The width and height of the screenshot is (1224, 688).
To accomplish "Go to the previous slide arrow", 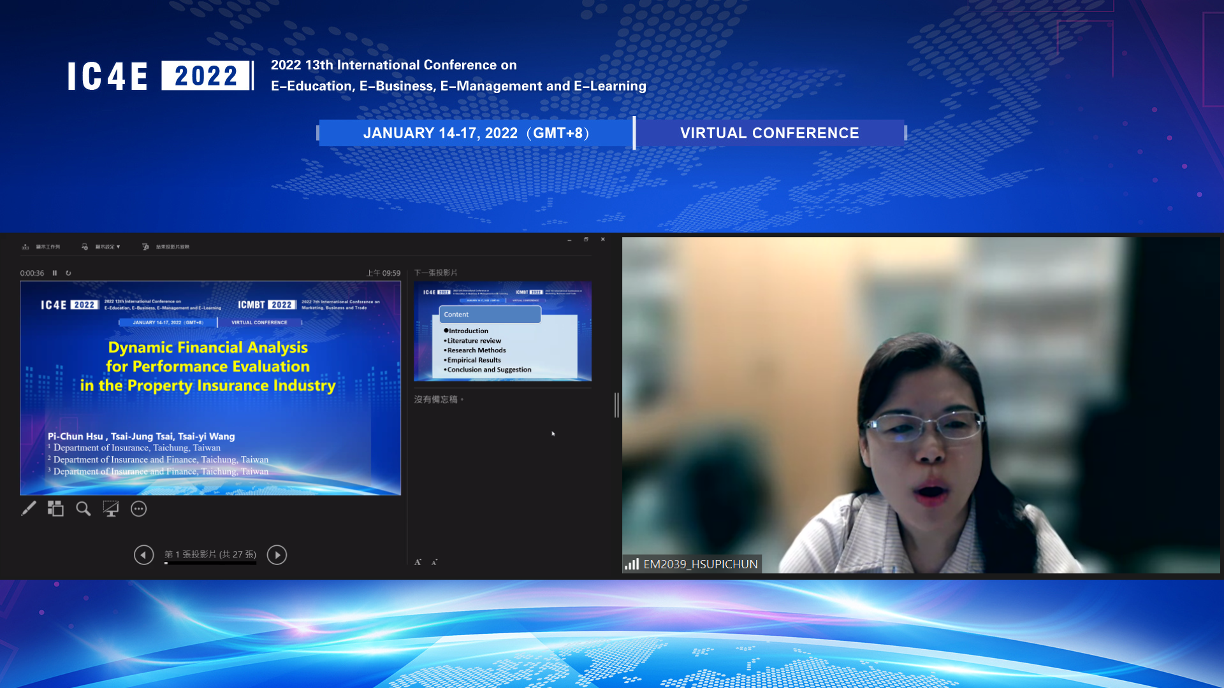I will (143, 555).
